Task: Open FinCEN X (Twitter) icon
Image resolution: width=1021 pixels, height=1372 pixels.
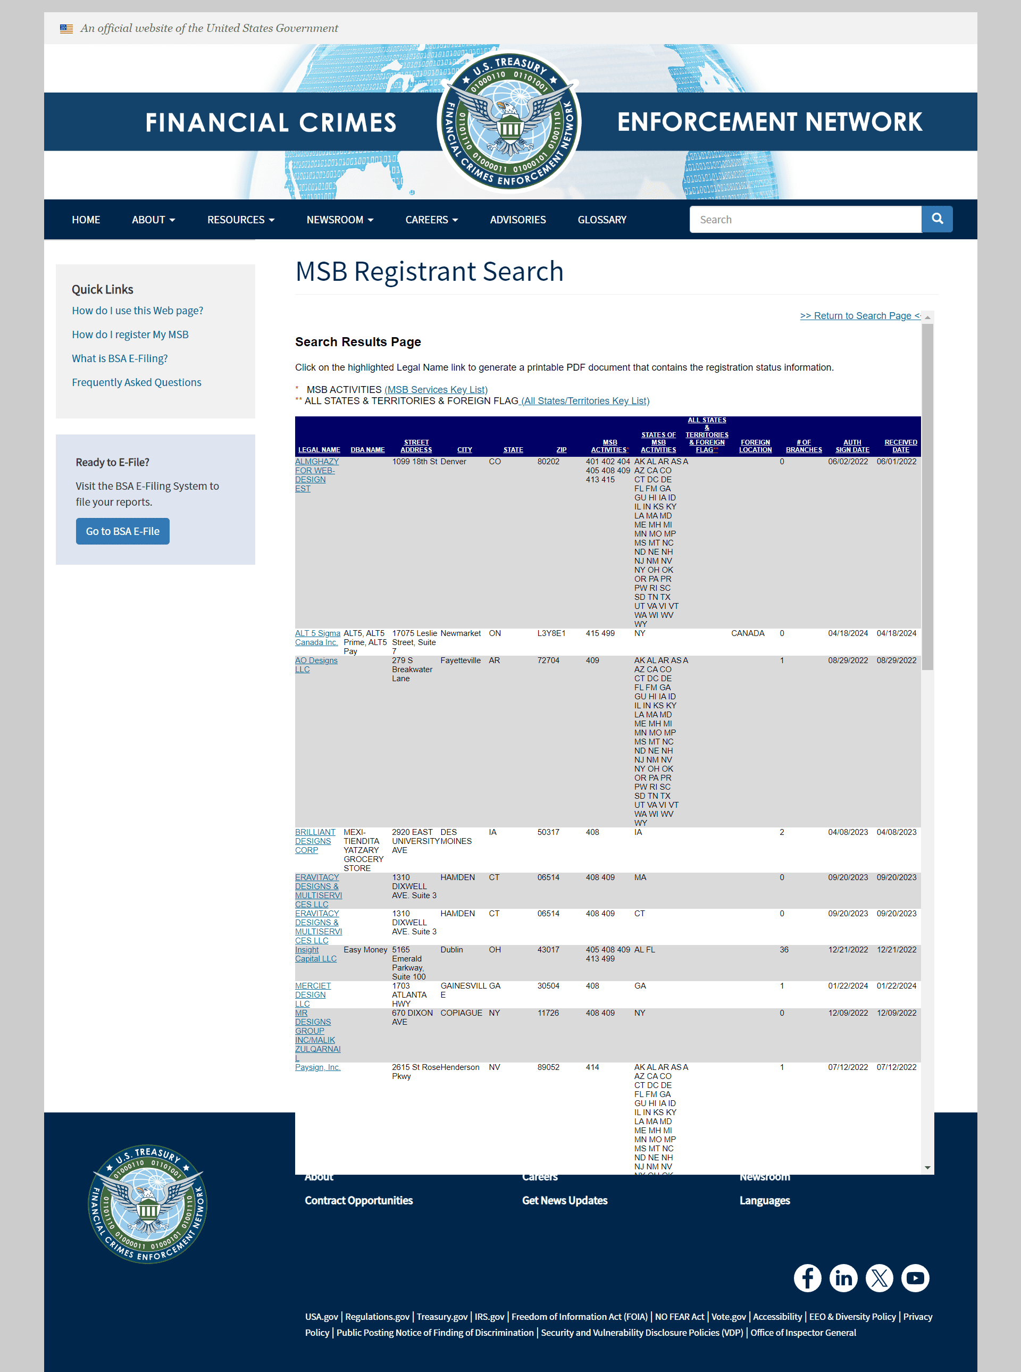Action: coord(879,1277)
